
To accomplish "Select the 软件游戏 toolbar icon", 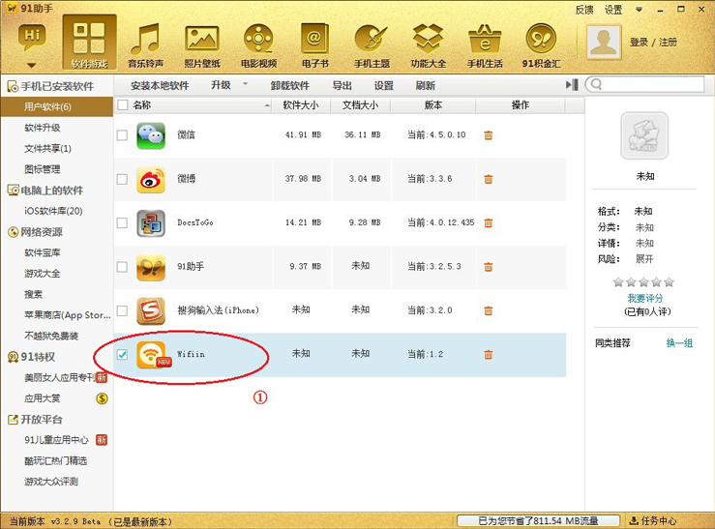I will click(x=89, y=43).
